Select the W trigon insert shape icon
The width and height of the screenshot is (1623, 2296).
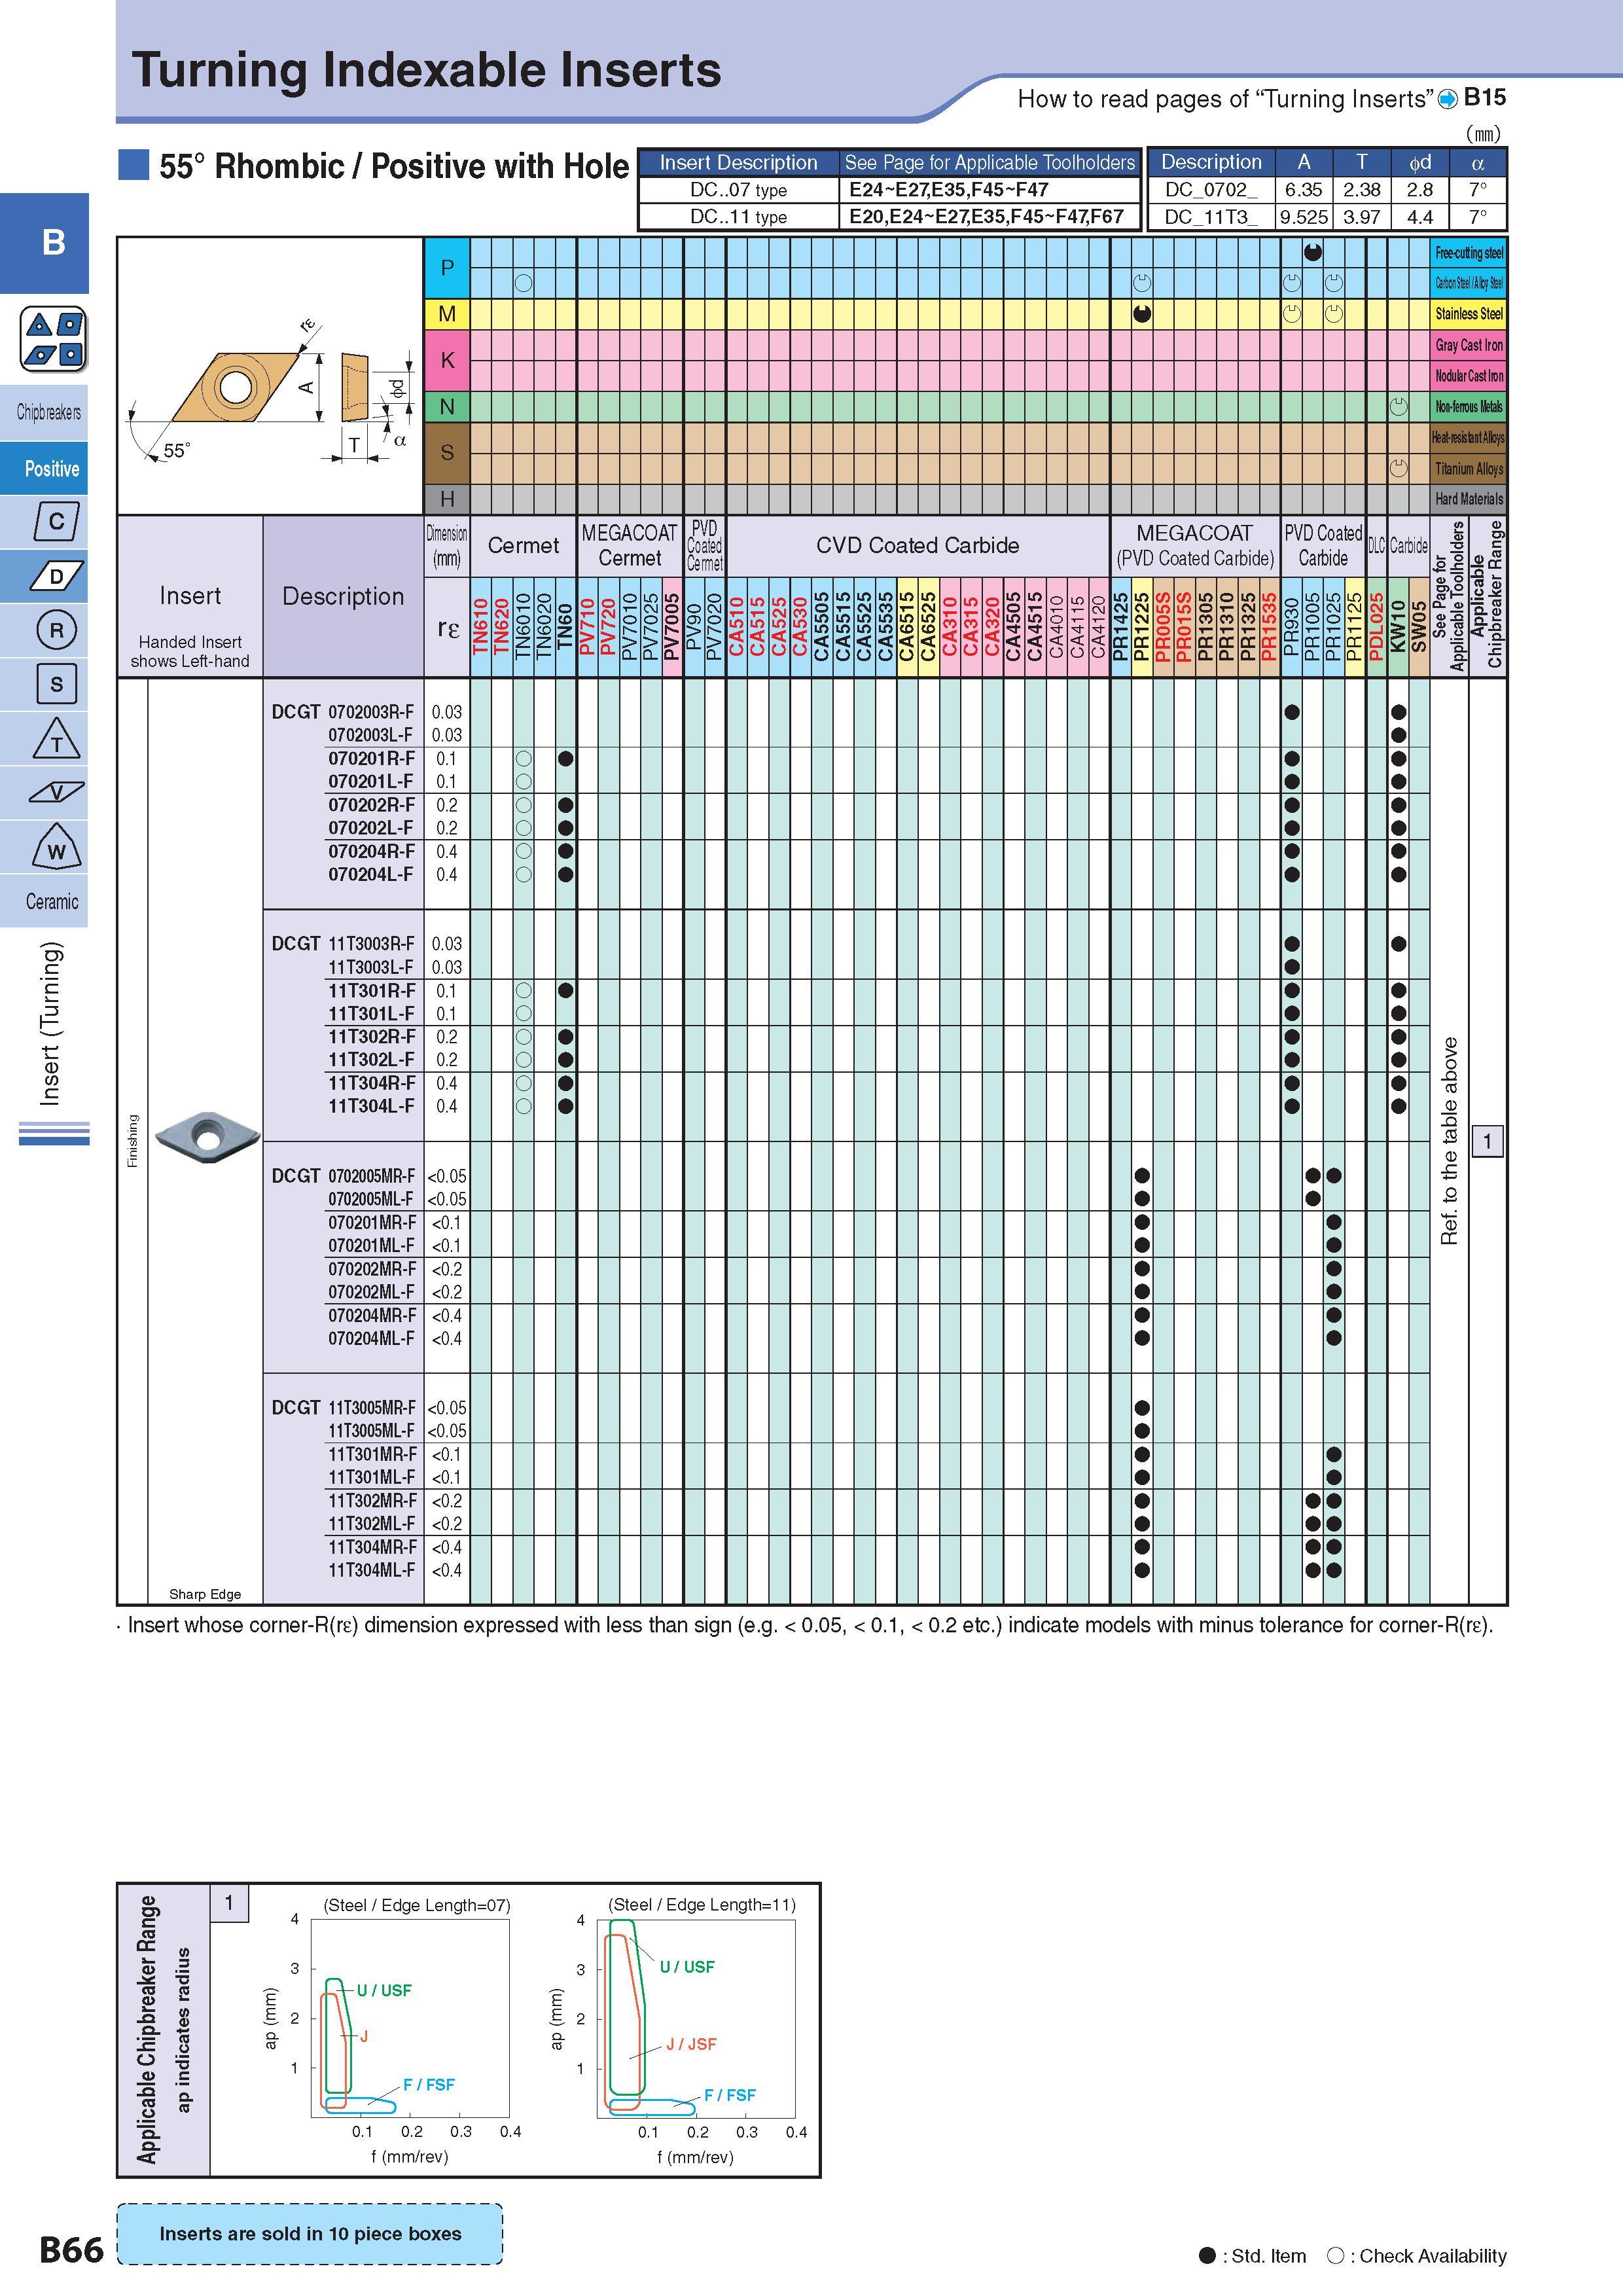56,848
